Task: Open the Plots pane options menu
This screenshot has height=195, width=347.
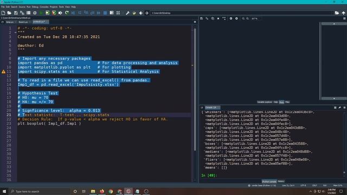Action: pos(344,18)
